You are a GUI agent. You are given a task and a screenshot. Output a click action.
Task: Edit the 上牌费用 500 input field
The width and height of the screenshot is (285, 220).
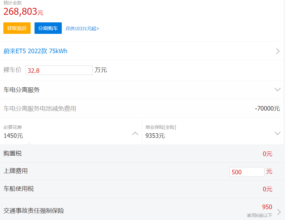[247, 172]
